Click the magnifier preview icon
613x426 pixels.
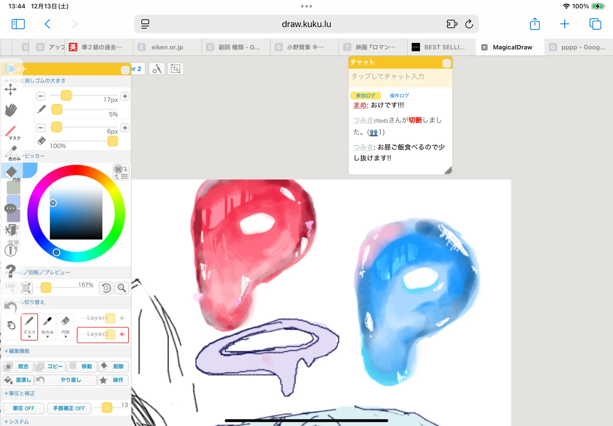coord(122,288)
